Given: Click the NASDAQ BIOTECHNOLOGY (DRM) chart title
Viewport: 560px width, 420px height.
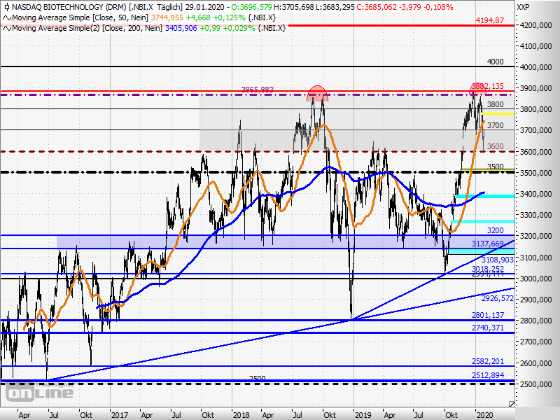Looking at the screenshot, I should pos(67,7).
